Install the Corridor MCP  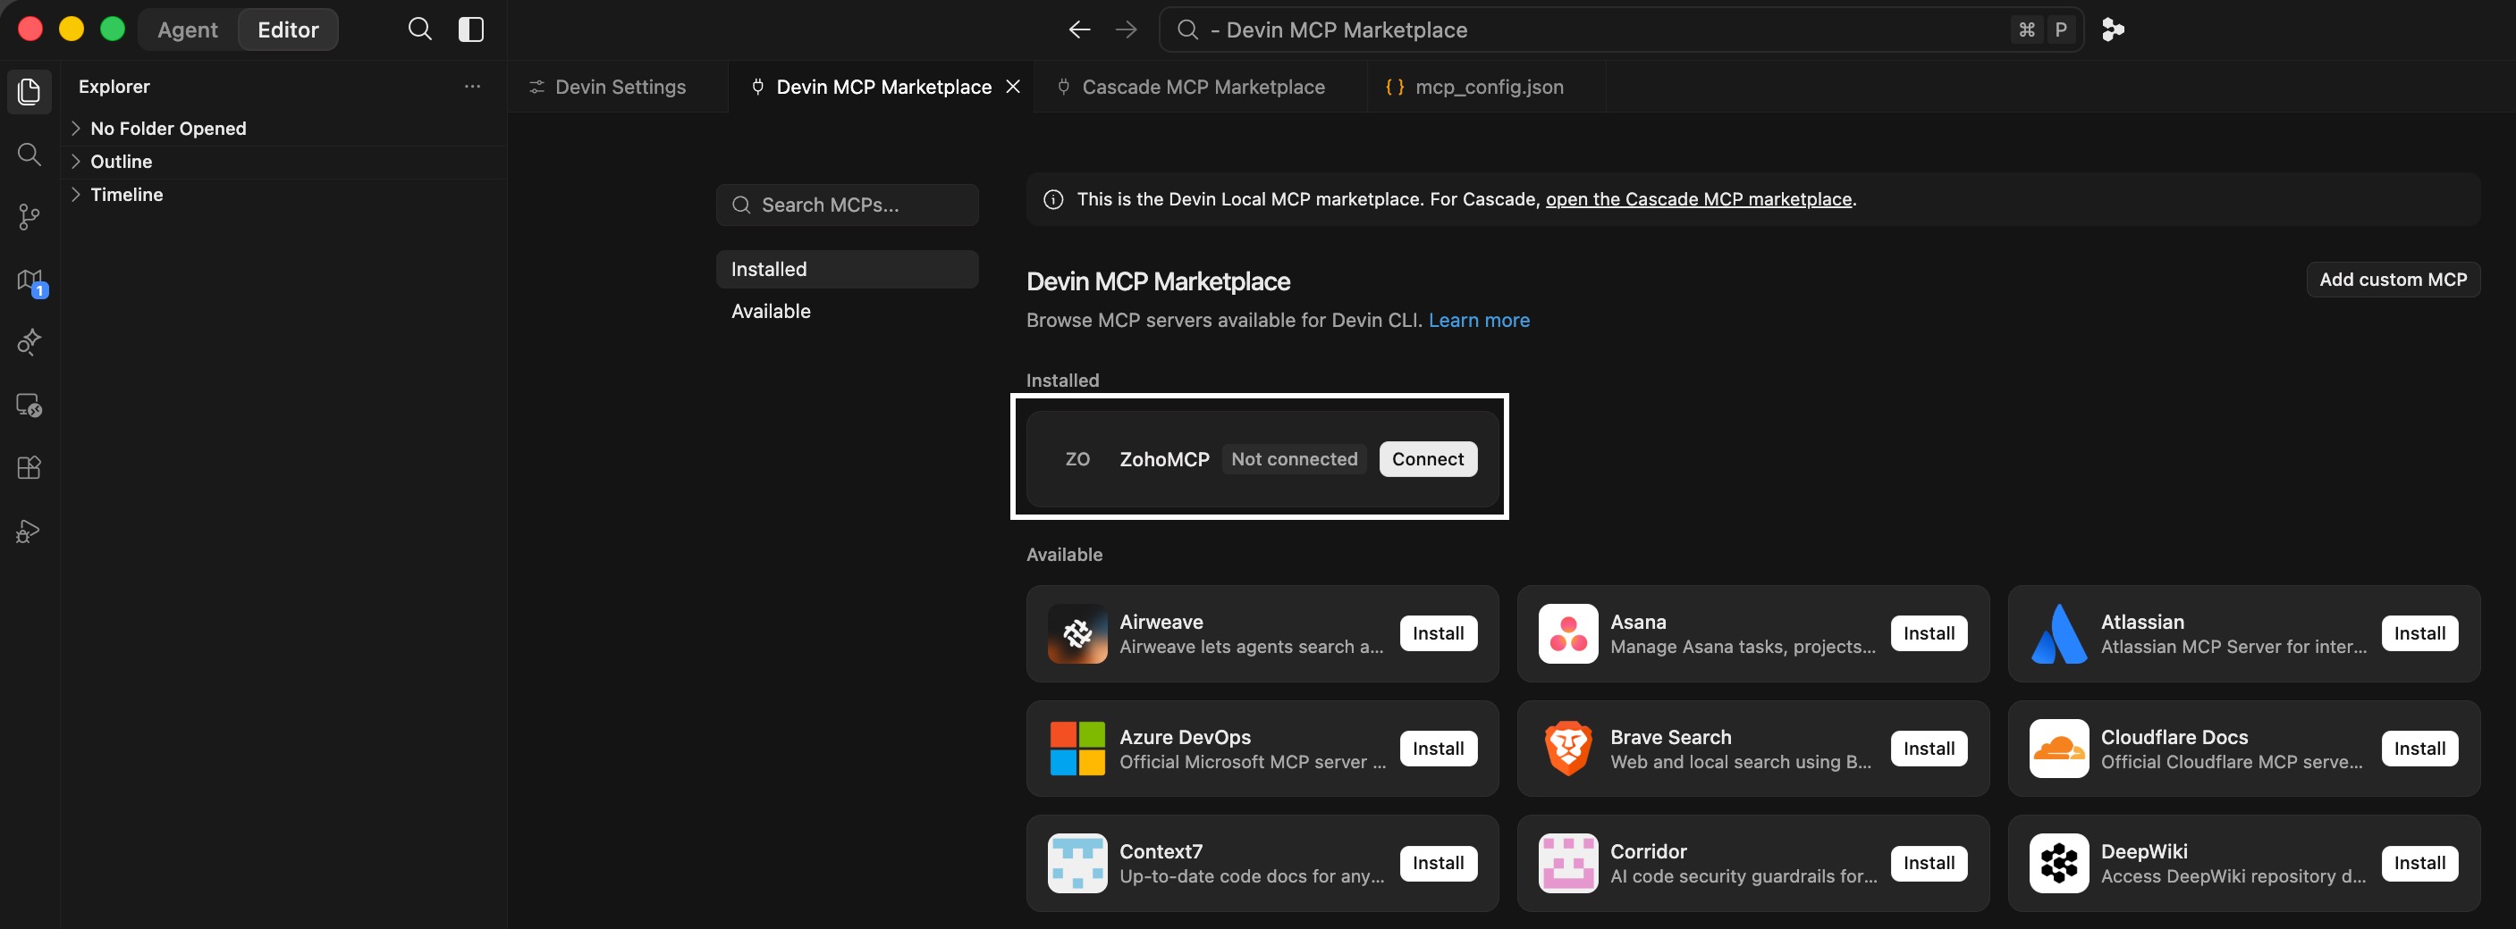coord(1928,863)
